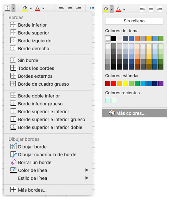Viewport: 169px width, 200px height.
Task: Click the borders icon in the toolbar
Action: [x=7, y=8]
